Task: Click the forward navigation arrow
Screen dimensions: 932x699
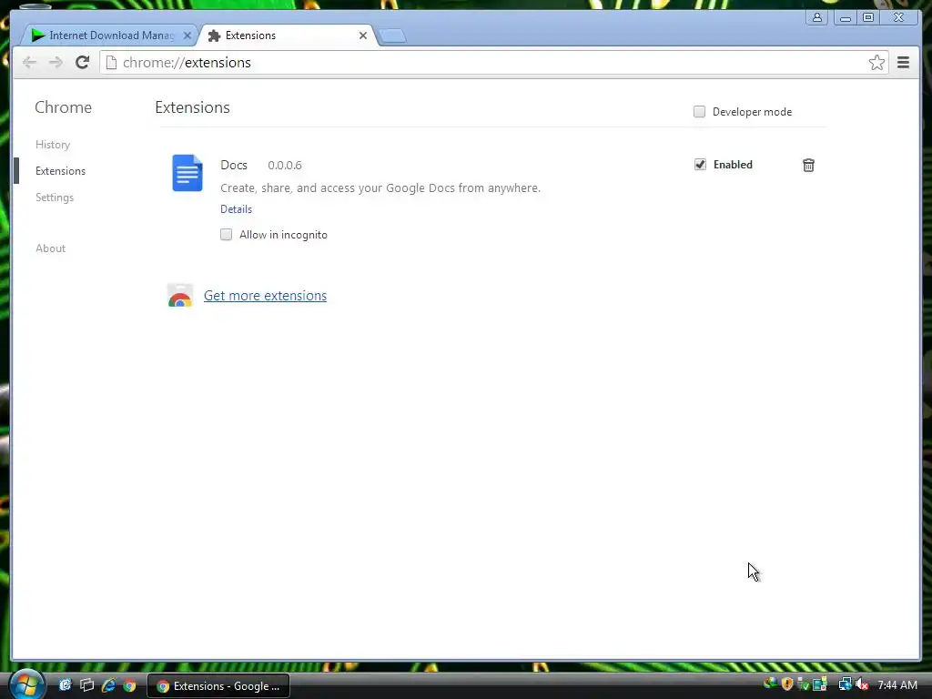Action: coord(56,63)
